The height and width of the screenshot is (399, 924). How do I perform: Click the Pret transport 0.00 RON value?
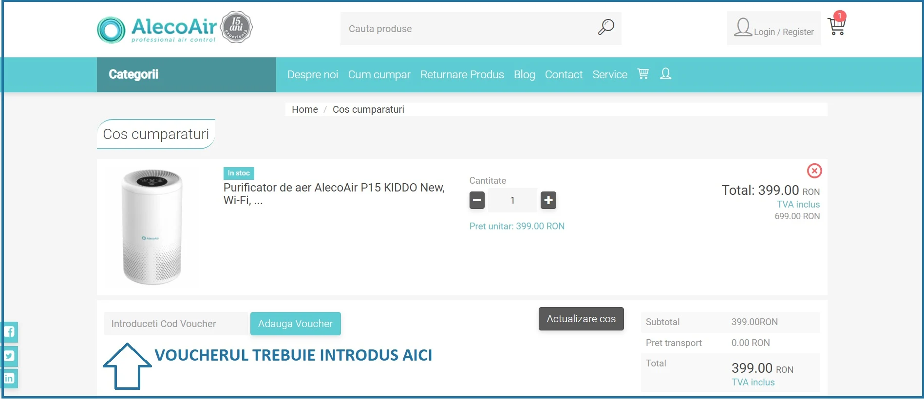(751, 343)
